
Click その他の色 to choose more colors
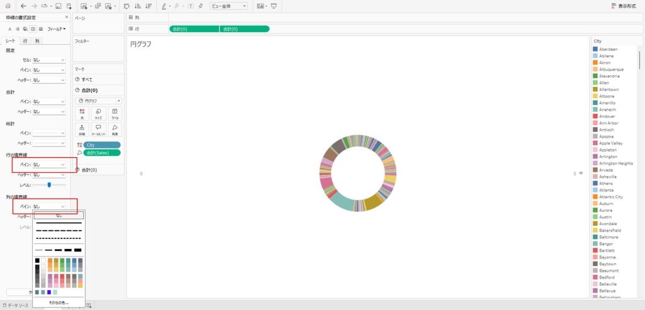(59, 302)
